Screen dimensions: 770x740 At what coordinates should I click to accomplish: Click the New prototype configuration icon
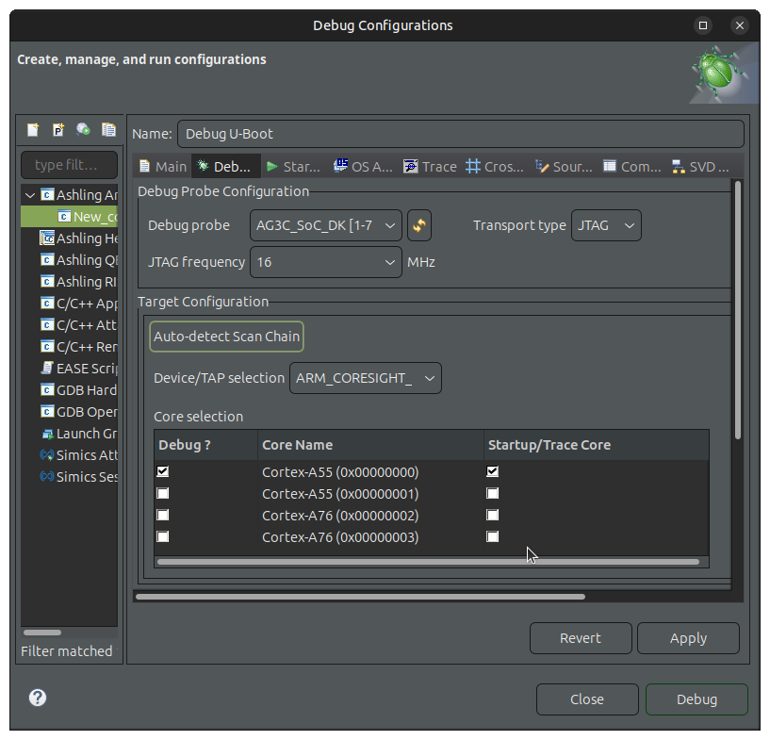(x=58, y=130)
